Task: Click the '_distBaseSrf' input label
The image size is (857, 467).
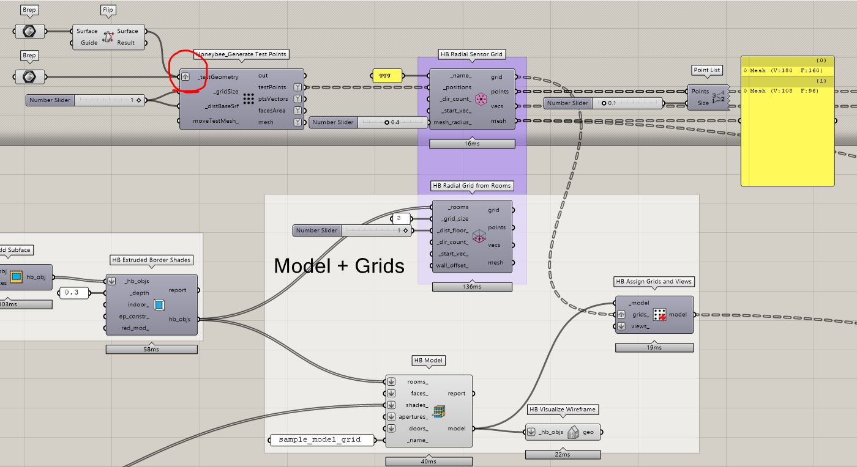Action: (x=222, y=106)
